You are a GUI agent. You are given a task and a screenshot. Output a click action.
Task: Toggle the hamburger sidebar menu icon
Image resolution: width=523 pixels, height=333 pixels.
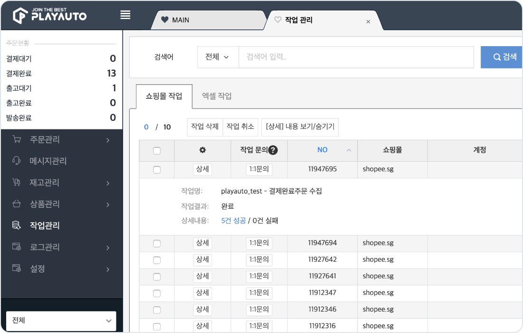click(x=126, y=15)
